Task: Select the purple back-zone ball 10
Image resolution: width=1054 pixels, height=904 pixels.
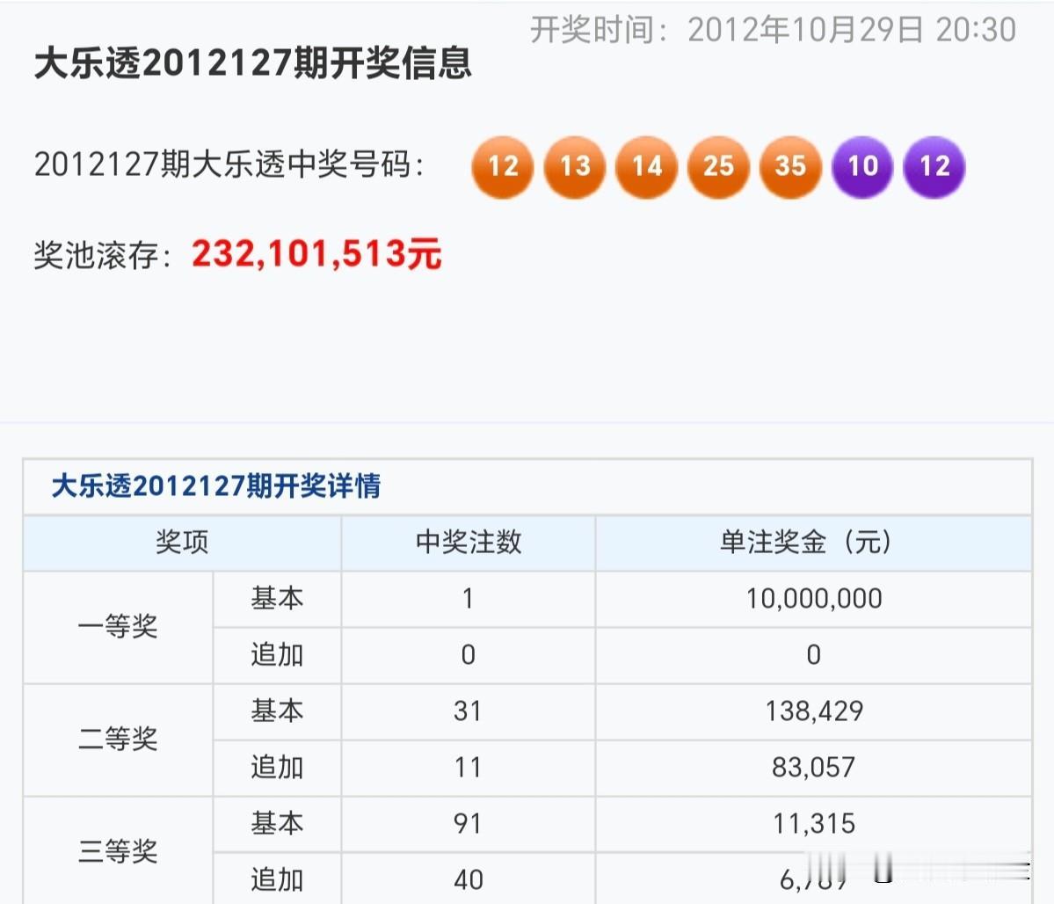Action: 862,167
